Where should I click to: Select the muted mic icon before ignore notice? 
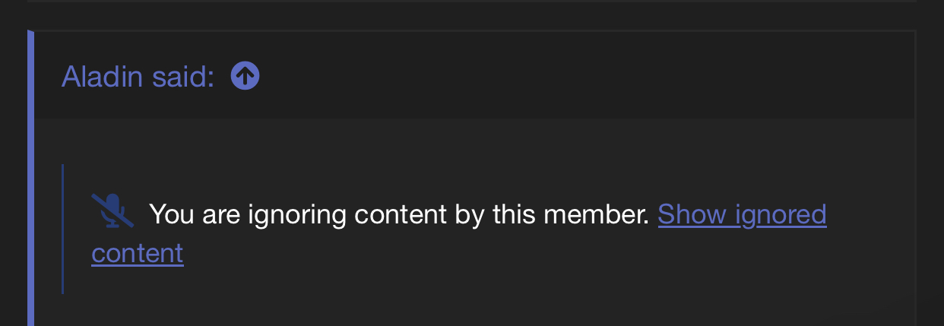(112, 210)
